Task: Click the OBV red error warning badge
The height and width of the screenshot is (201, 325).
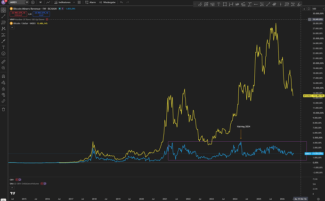Action: pyautogui.click(x=17, y=180)
